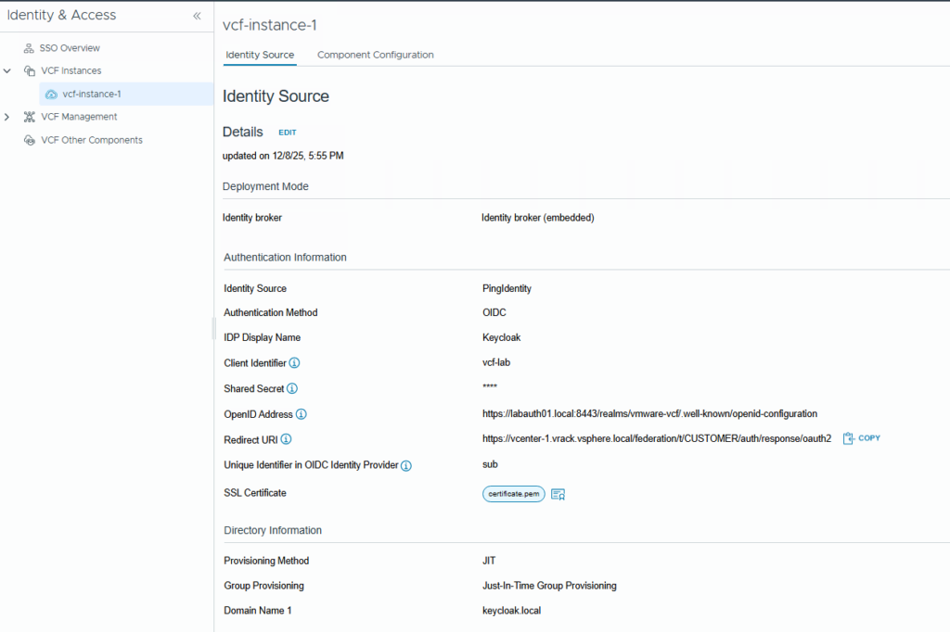Screen dimensions: 950x632
Task: Collapse the VCF Instances tree node
Action: tap(7, 71)
